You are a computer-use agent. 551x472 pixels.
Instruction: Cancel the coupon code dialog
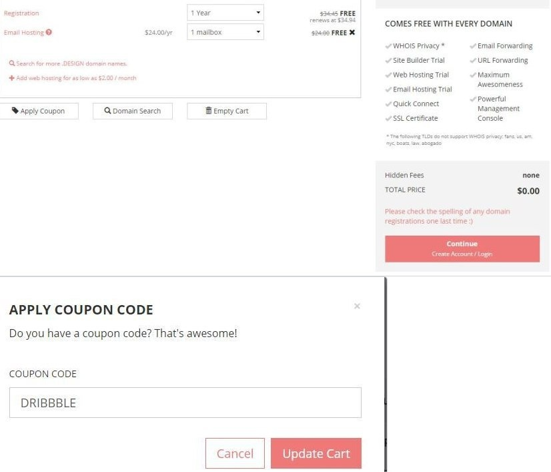235,453
